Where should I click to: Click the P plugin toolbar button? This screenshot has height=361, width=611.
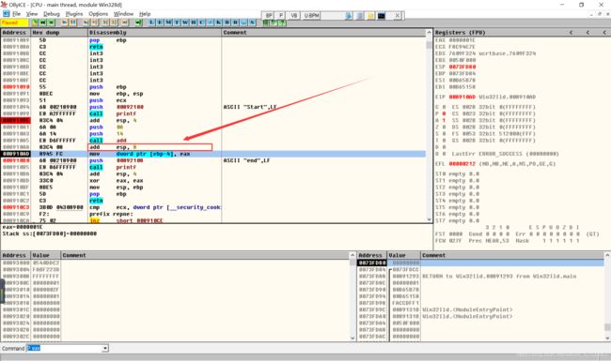pyautogui.click(x=280, y=16)
